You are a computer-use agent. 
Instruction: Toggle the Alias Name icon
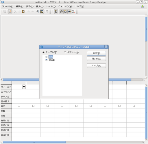pyautogui.click(x=69, y=12)
